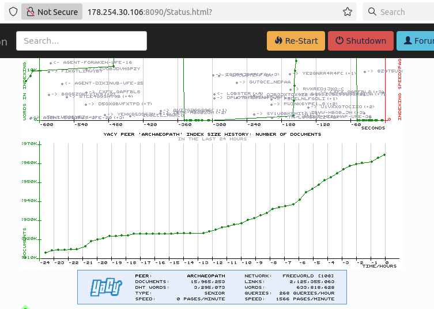
Task: Click the IN THE LAST 24 HOURS subtitle
Action: click(x=212, y=139)
